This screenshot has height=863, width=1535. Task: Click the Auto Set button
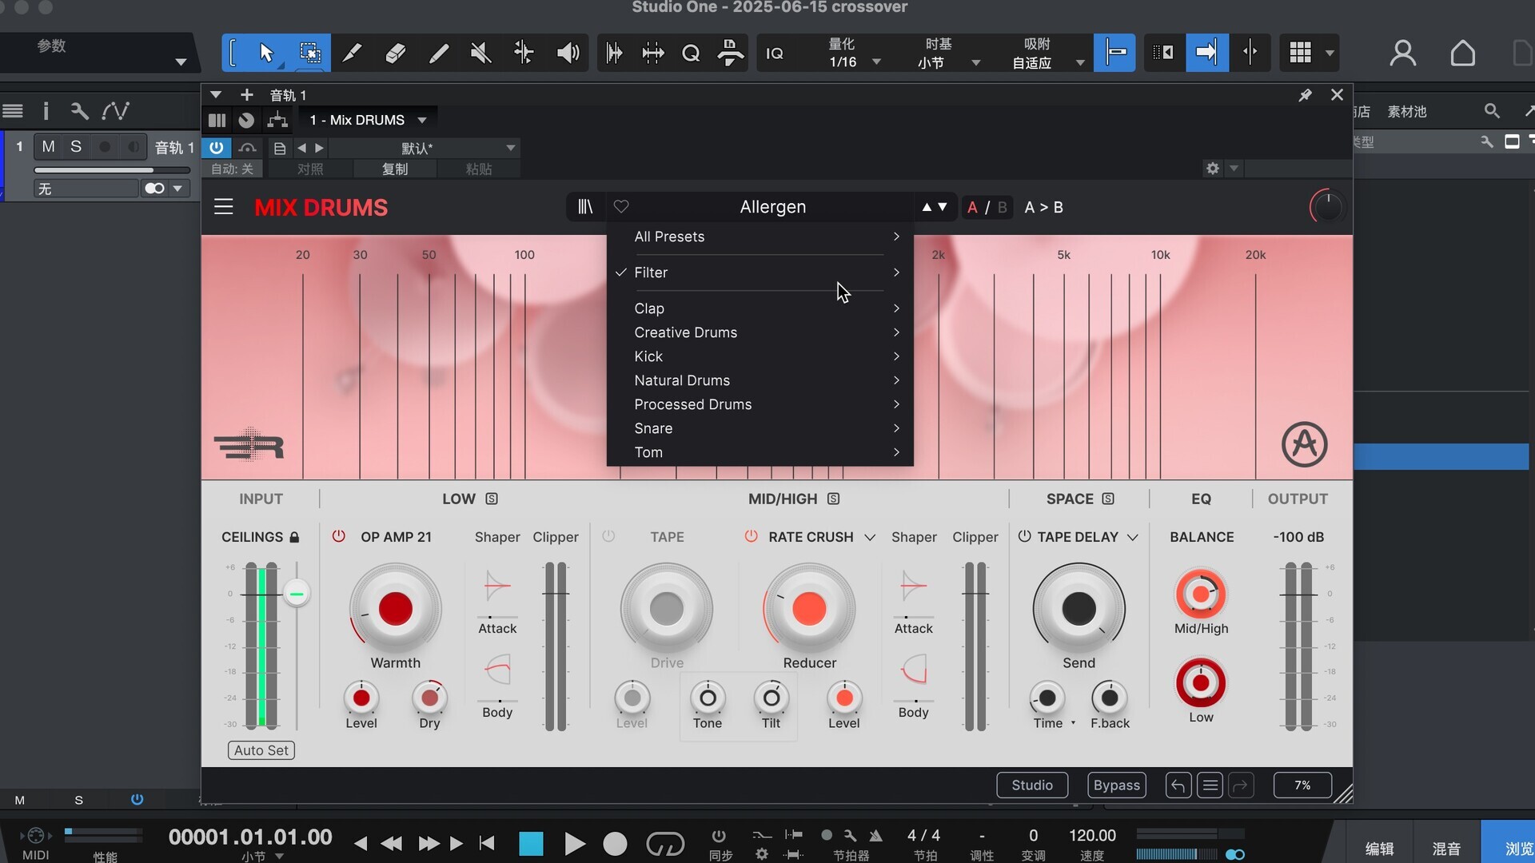261,750
